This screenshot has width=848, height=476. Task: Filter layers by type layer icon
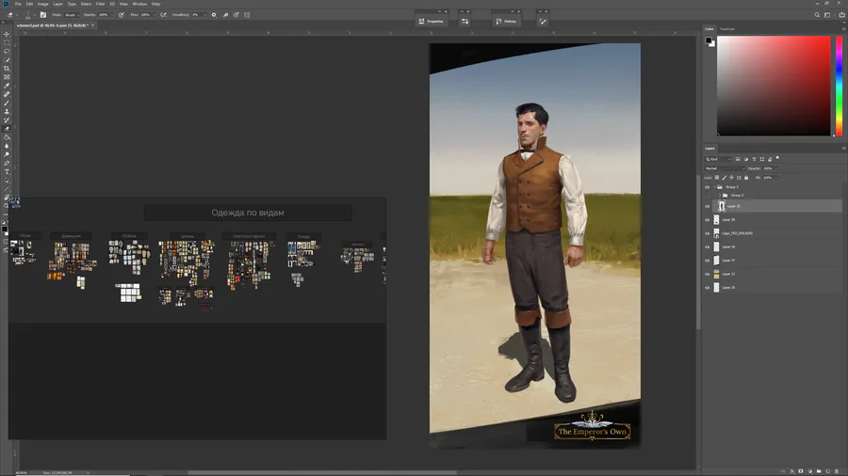(x=754, y=159)
